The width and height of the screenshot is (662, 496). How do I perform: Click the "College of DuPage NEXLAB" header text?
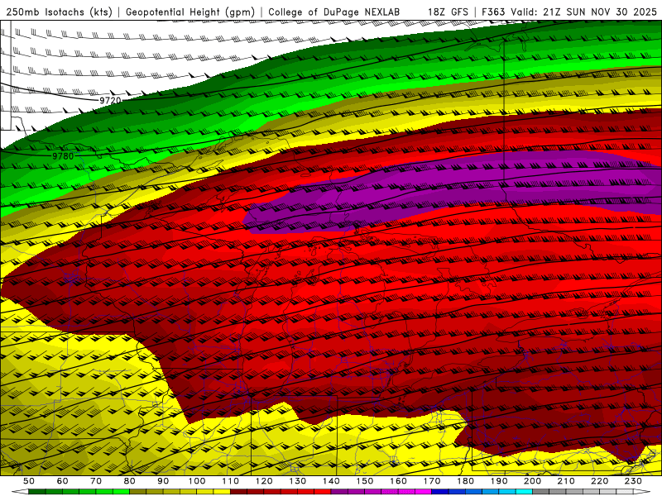pyautogui.click(x=333, y=12)
